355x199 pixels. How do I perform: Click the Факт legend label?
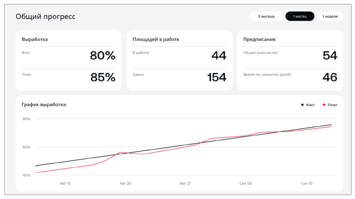point(310,105)
